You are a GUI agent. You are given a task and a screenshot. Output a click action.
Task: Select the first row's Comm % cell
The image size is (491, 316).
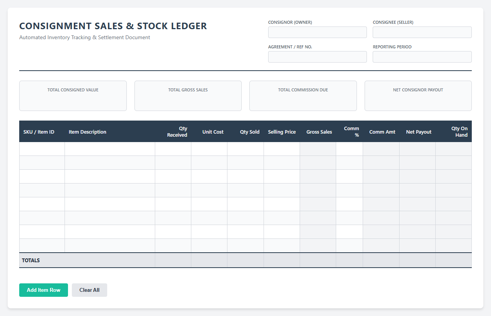[349, 149]
